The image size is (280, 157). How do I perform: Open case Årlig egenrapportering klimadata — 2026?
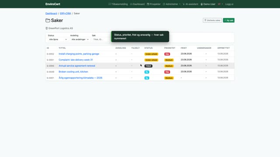[80, 78]
